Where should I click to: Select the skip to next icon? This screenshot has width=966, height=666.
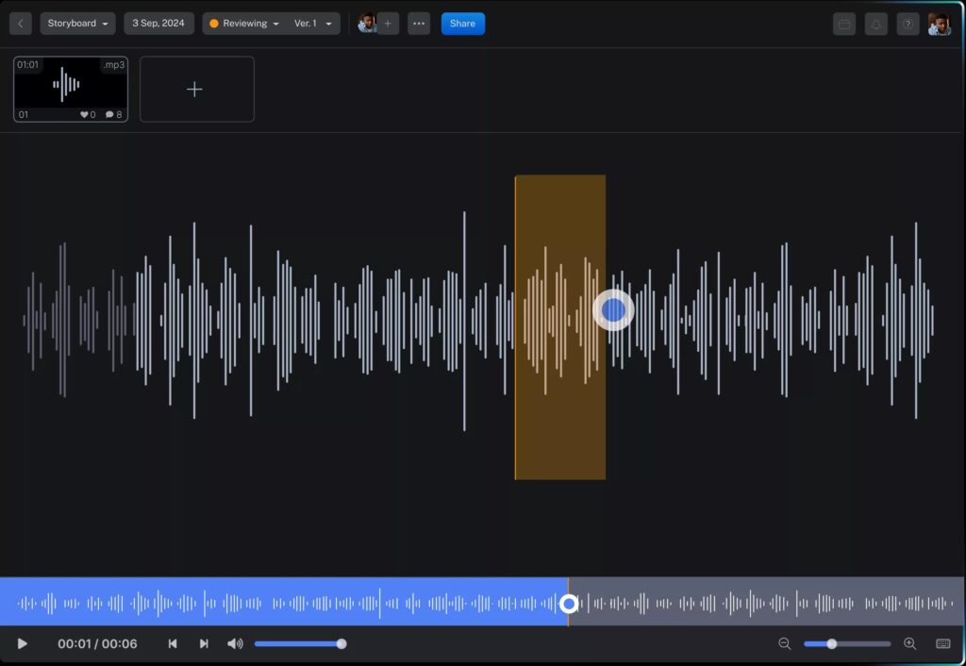[x=205, y=643]
